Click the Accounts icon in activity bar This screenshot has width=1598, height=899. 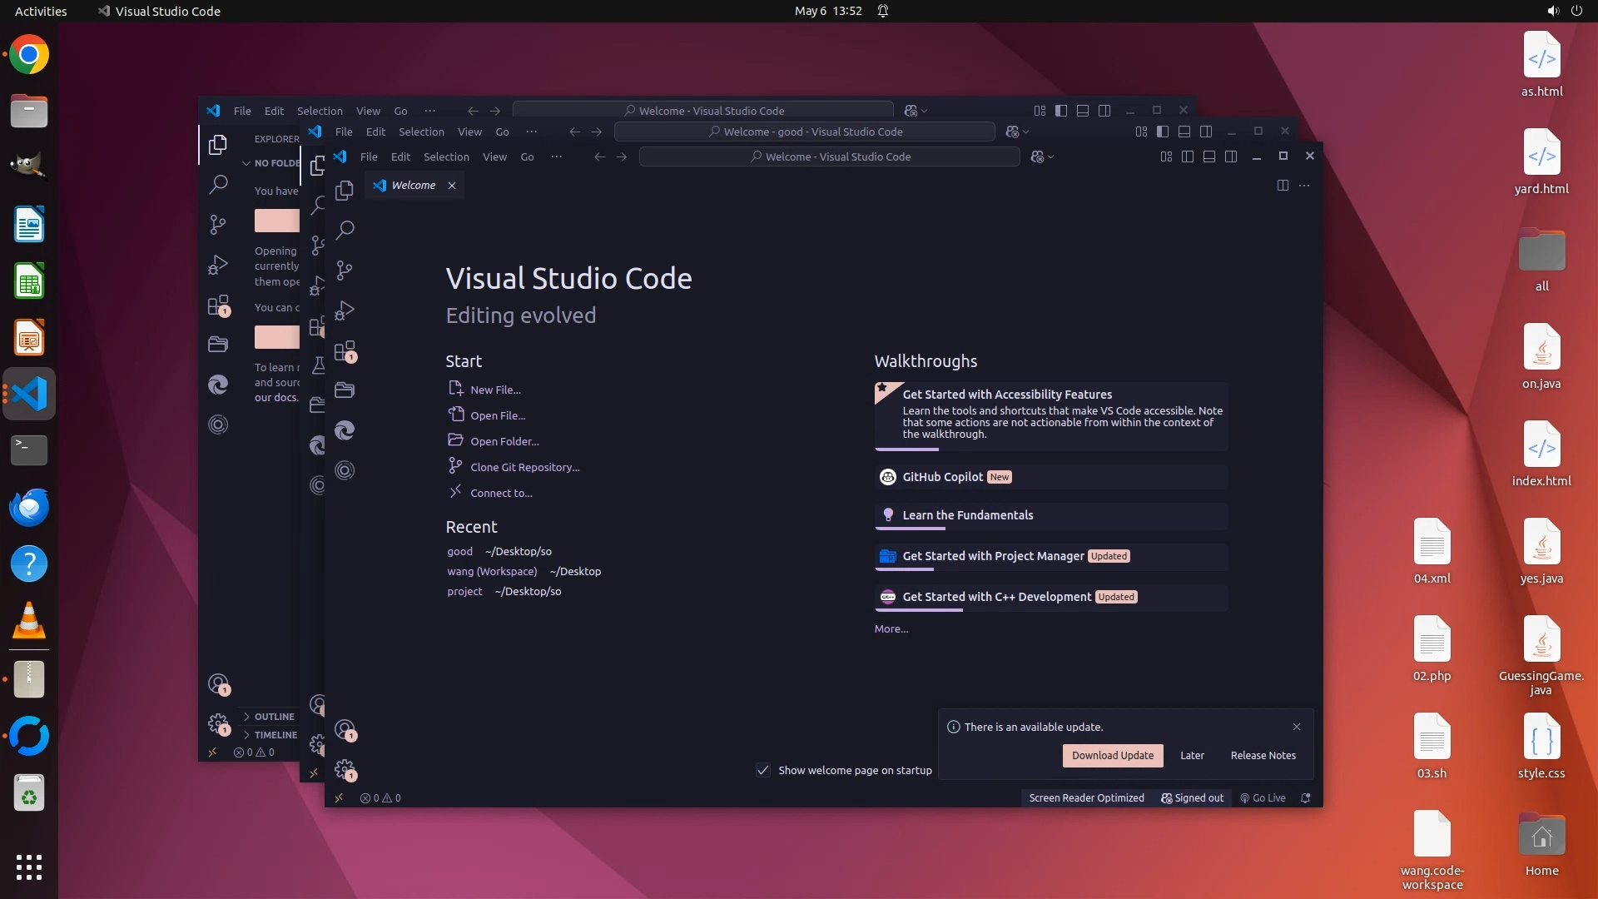345,730
